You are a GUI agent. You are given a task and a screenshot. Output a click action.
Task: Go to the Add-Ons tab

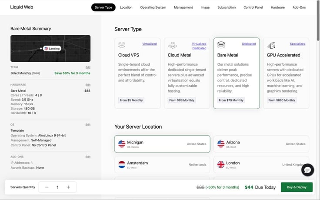(x=299, y=7)
